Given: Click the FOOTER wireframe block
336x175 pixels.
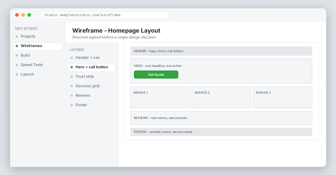Looking at the screenshot, I should point(221,132).
